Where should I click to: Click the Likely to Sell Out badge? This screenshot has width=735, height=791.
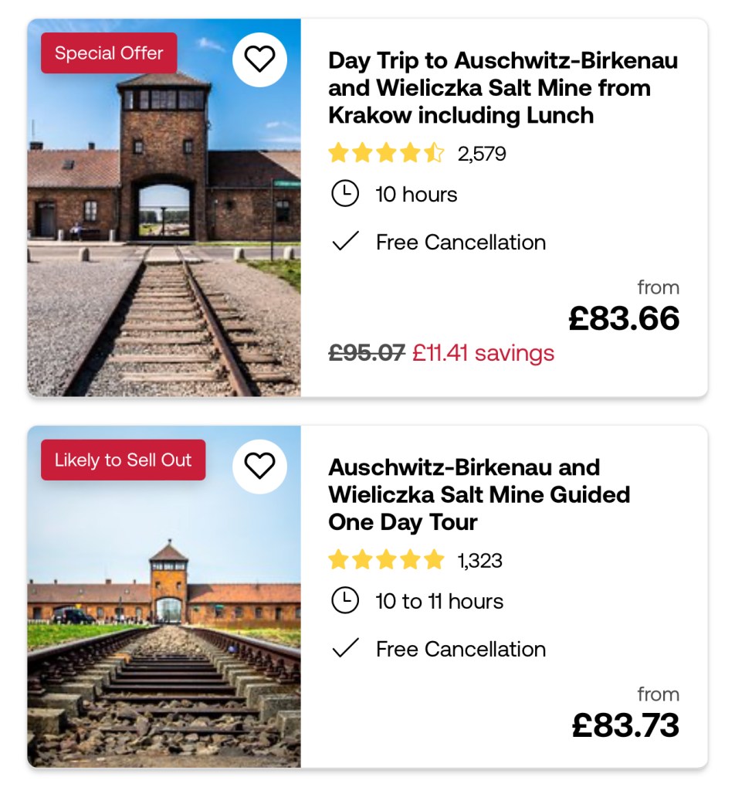coord(123,460)
